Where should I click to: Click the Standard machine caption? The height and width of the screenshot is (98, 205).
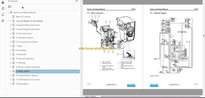[154, 76]
